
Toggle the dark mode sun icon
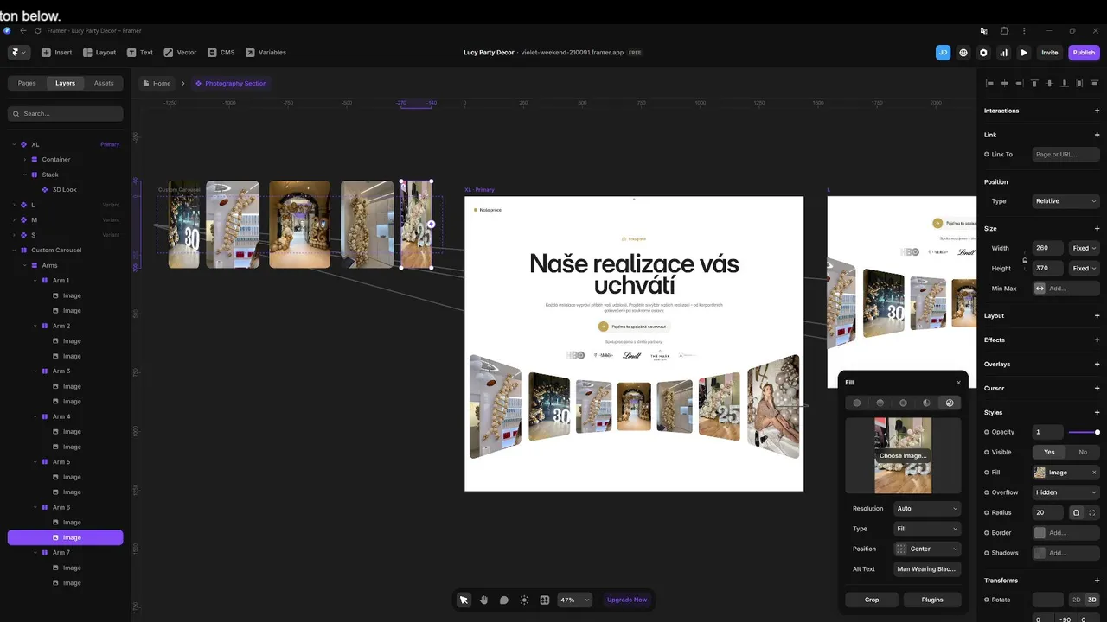pos(524,600)
